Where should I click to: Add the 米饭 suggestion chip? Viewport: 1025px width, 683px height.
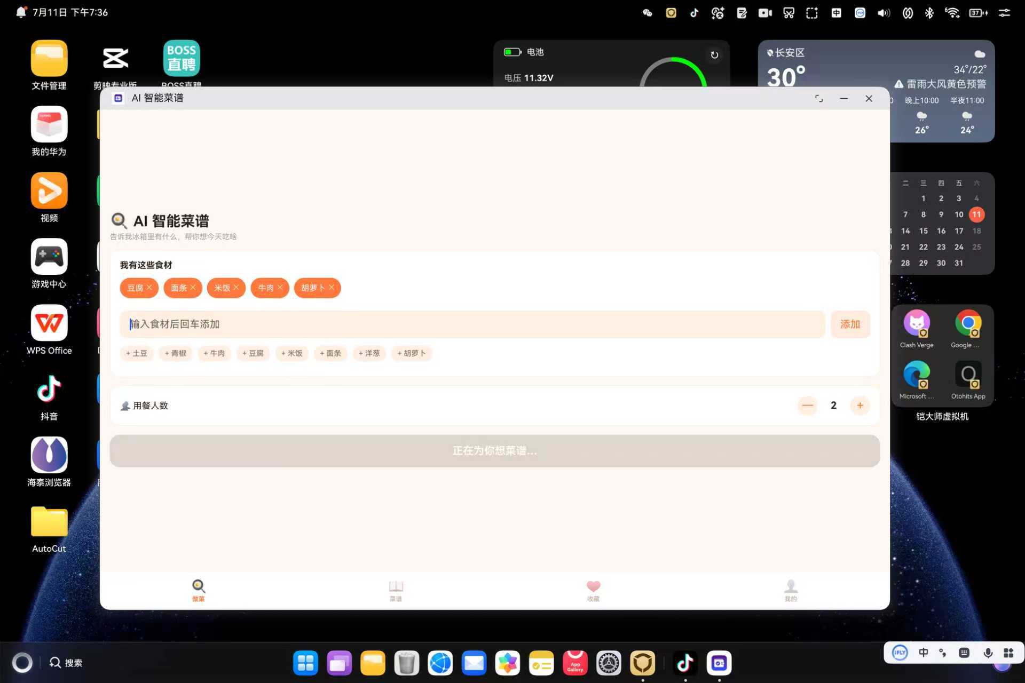click(292, 353)
